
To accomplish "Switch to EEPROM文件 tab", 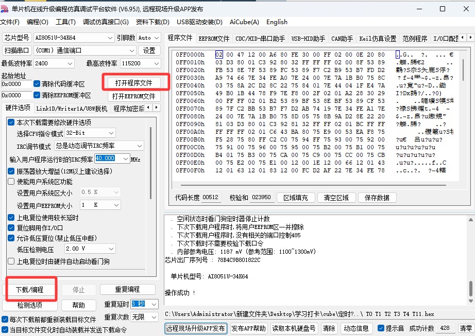I will coord(214,39).
